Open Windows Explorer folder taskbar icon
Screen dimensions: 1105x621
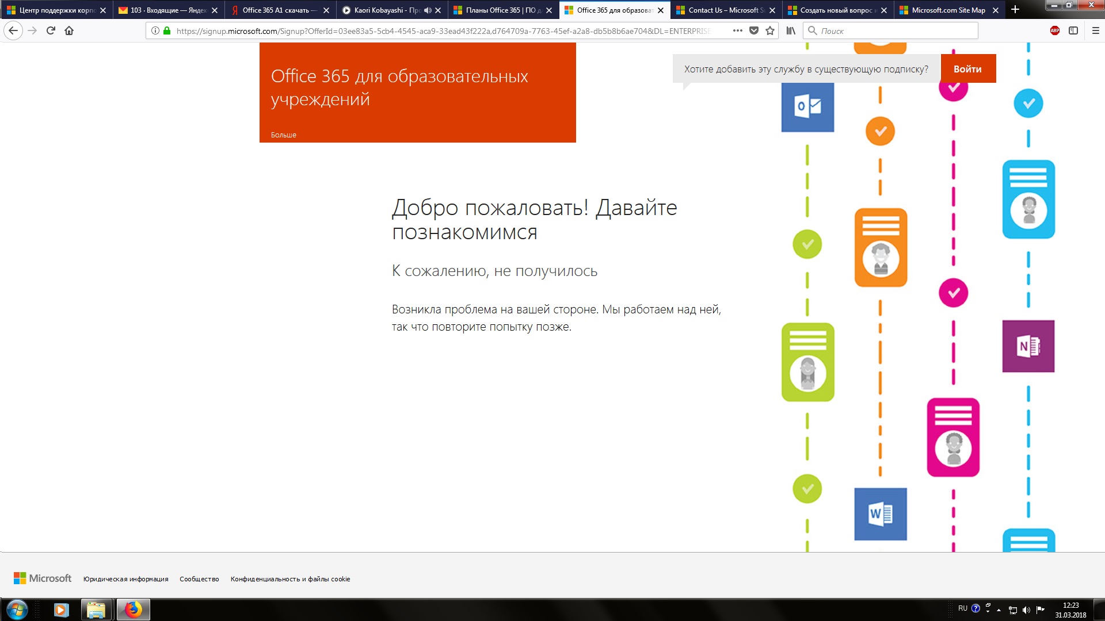[x=96, y=609]
